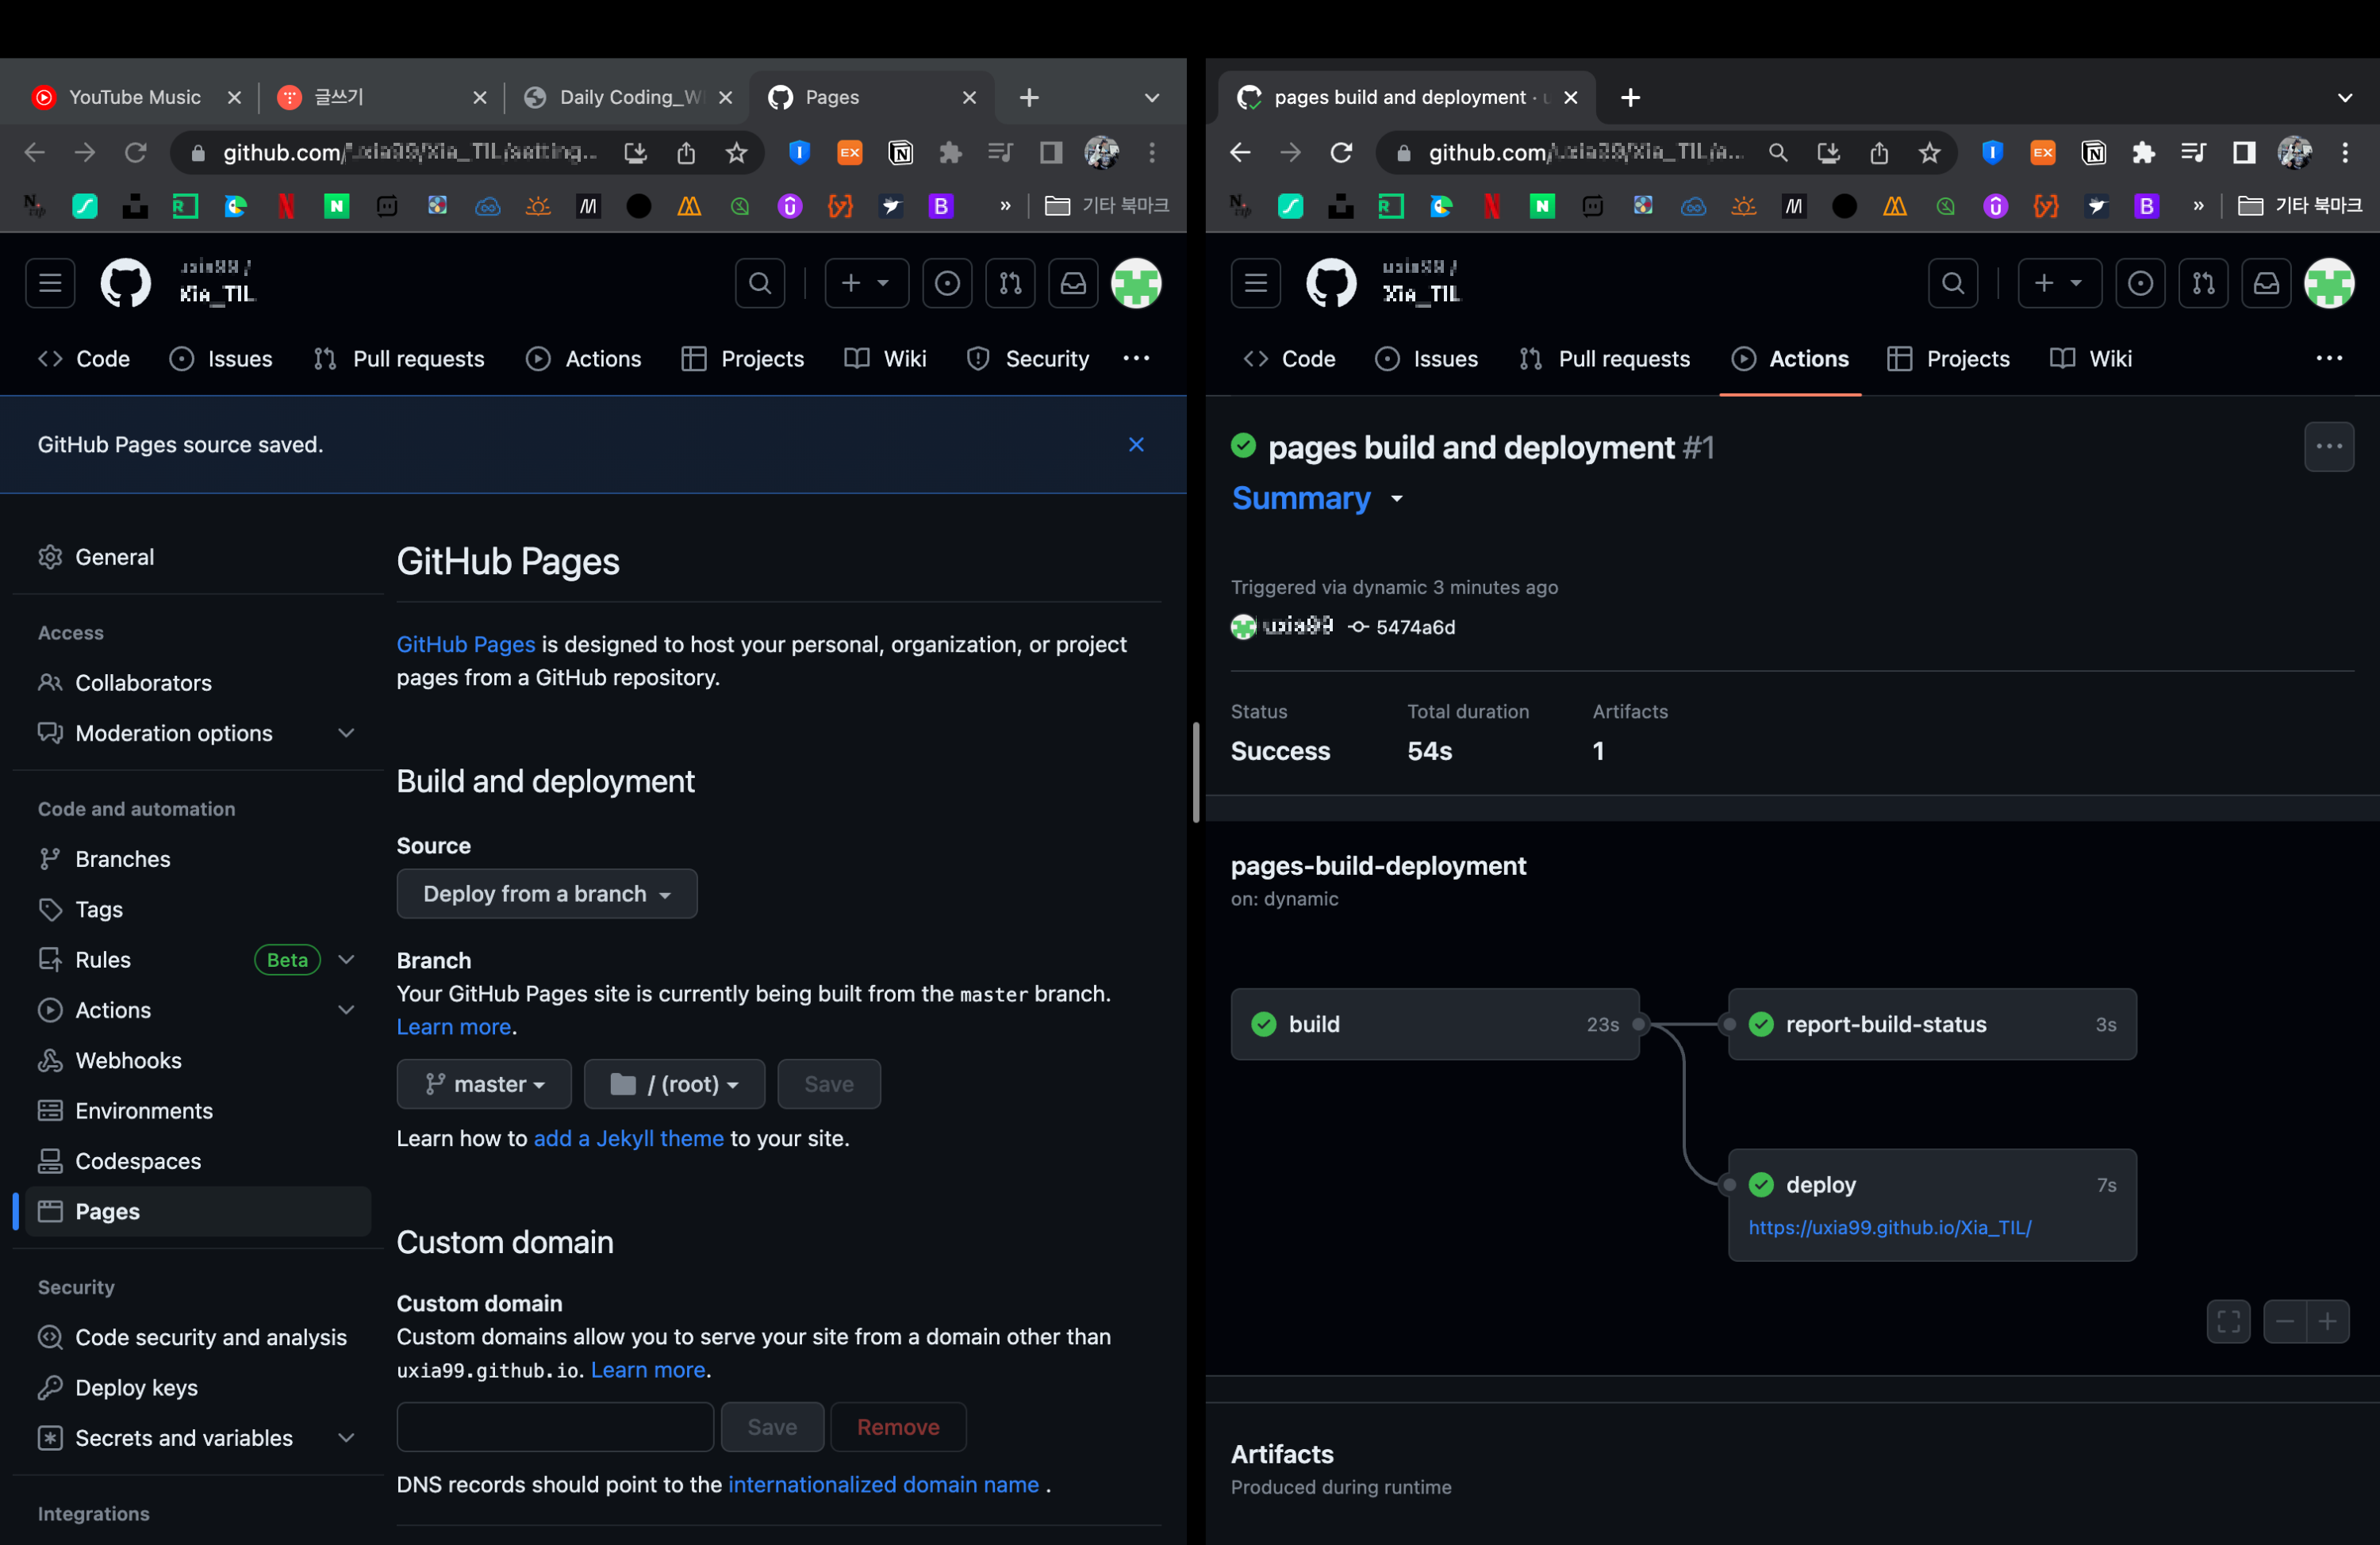
Task: Open the 'Deploy from a branch' source dropdown
Action: pos(546,894)
